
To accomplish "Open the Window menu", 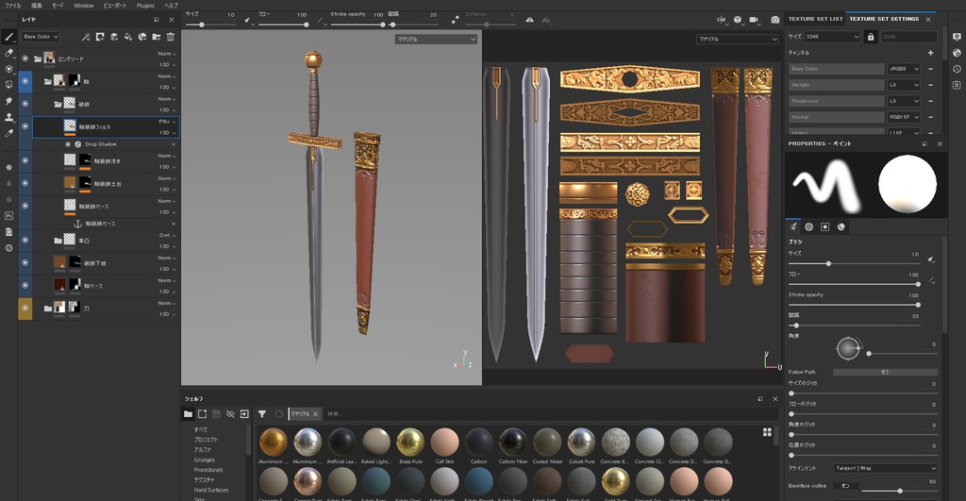I will [84, 5].
